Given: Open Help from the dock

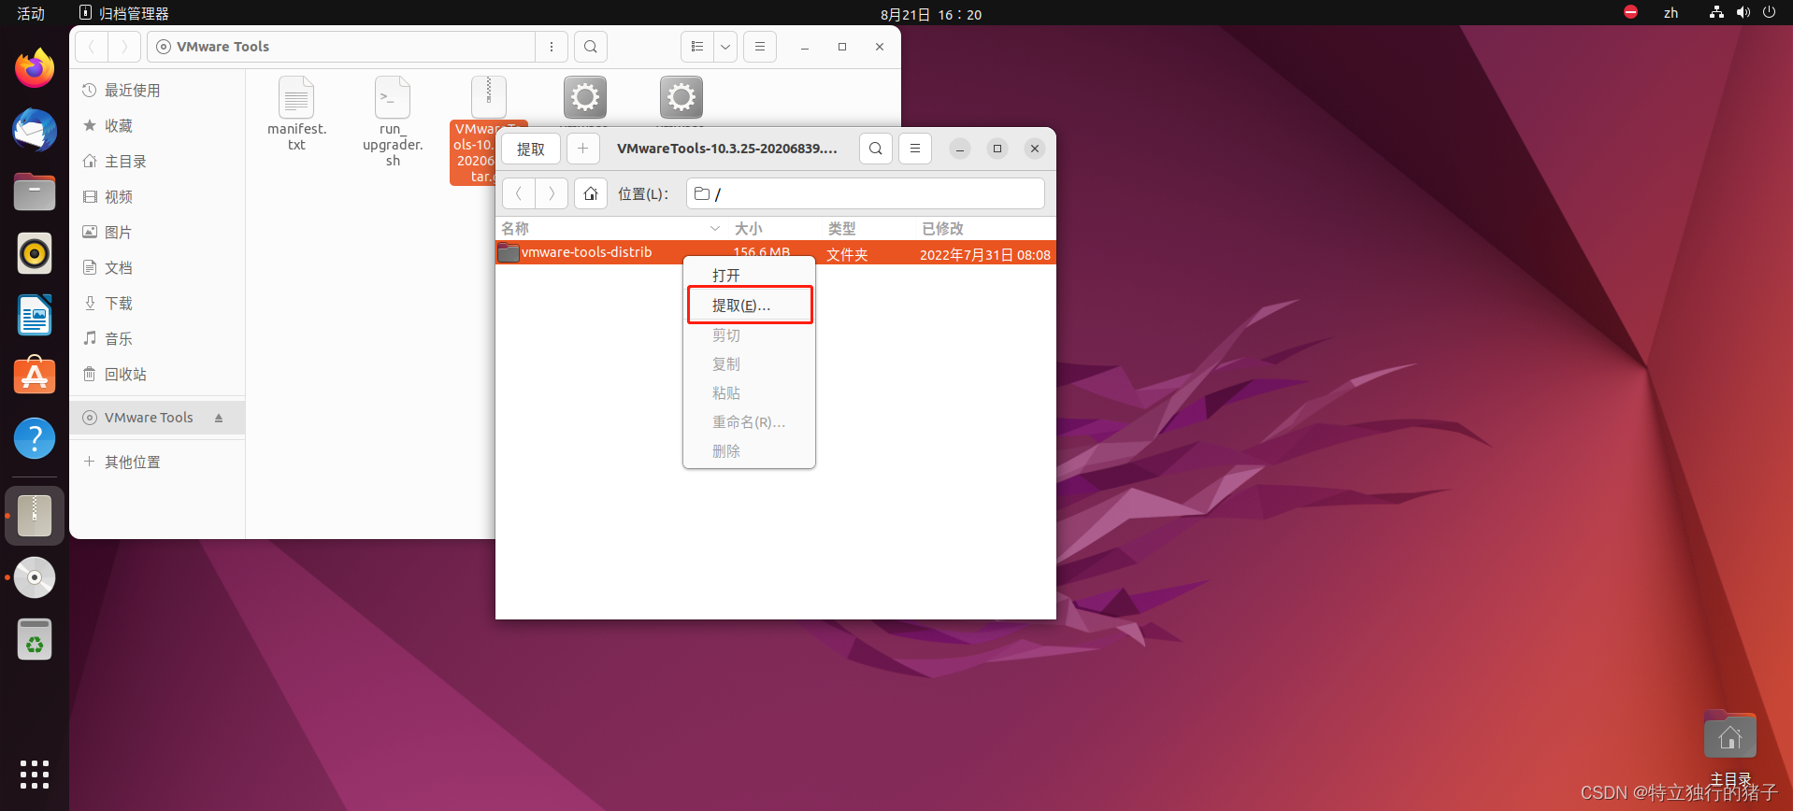Looking at the screenshot, I should 35,438.
